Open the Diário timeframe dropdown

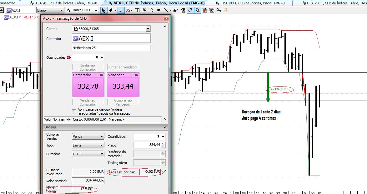click(x=50, y=10)
